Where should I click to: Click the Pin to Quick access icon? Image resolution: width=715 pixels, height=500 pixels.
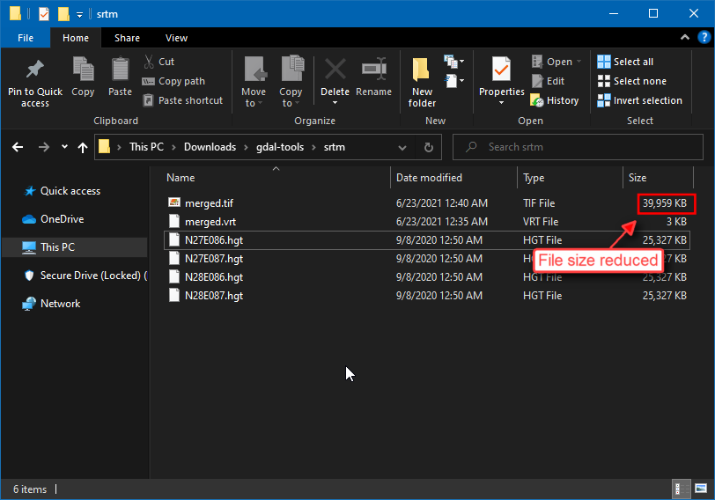pyautogui.click(x=35, y=70)
